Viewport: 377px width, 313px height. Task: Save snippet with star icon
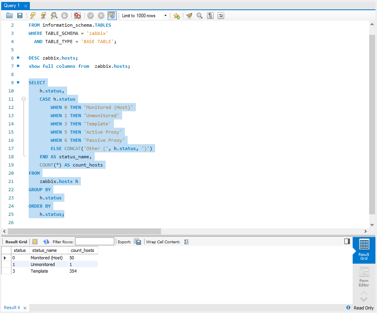tap(176, 16)
